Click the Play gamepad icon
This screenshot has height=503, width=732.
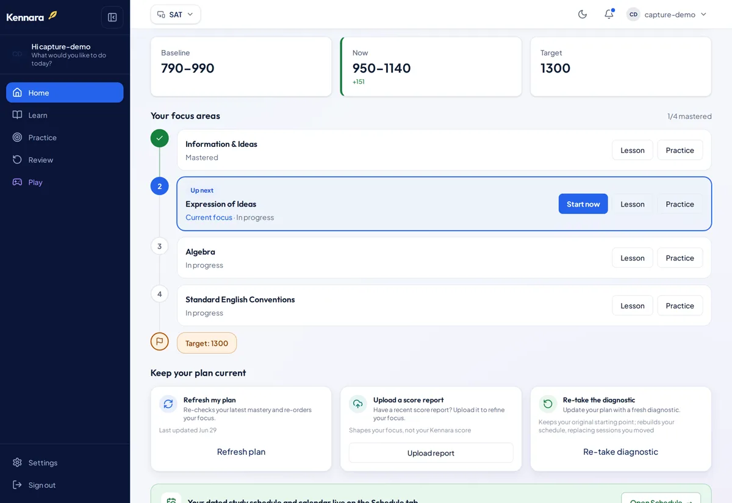point(17,182)
